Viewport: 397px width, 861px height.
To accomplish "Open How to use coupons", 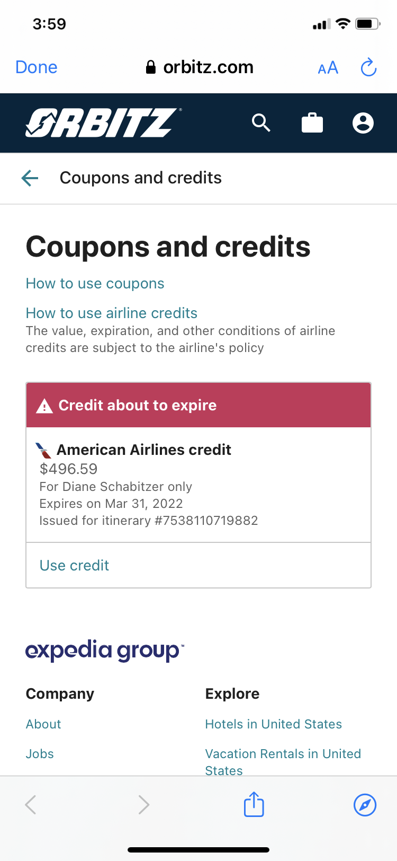I will (95, 284).
